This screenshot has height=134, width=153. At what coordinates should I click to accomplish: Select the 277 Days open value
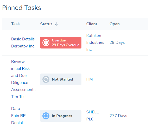118,116
